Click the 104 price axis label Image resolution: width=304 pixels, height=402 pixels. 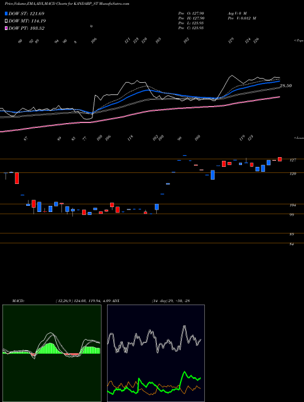(x=292, y=205)
